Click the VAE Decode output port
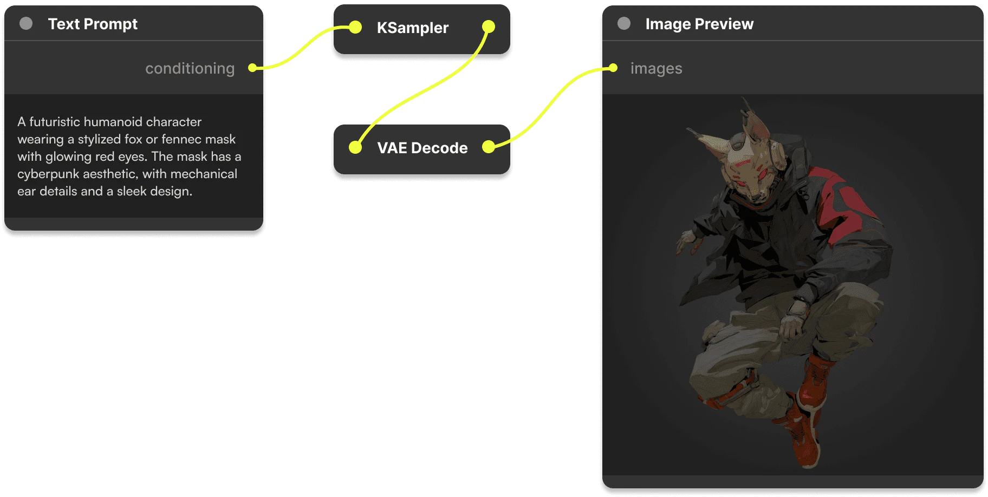The height and width of the screenshot is (497, 988). click(489, 146)
